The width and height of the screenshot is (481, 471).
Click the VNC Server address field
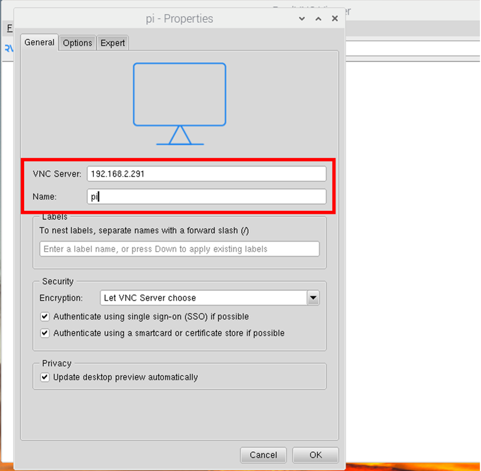point(206,174)
